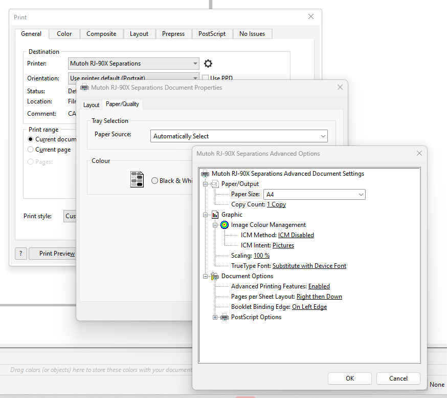Click the ICM Disabled value
Image resolution: width=447 pixels, height=398 pixels.
coord(296,235)
